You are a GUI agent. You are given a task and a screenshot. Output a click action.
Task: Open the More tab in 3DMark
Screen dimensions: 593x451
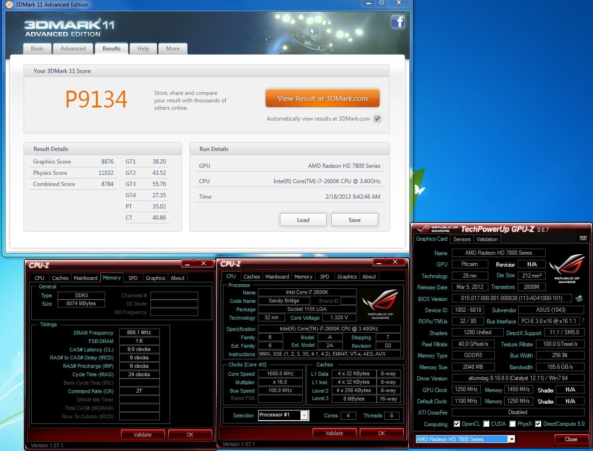tap(173, 49)
